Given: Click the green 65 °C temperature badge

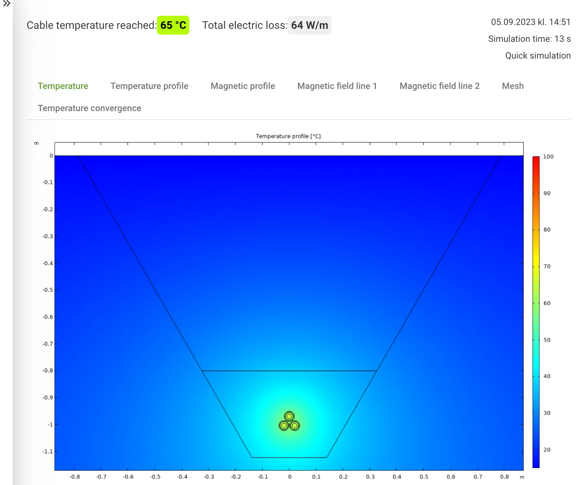Looking at the screenshot, I should 173,25.
